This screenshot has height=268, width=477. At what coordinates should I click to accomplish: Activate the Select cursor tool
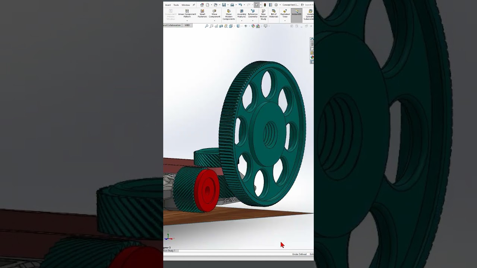(256, 5)
